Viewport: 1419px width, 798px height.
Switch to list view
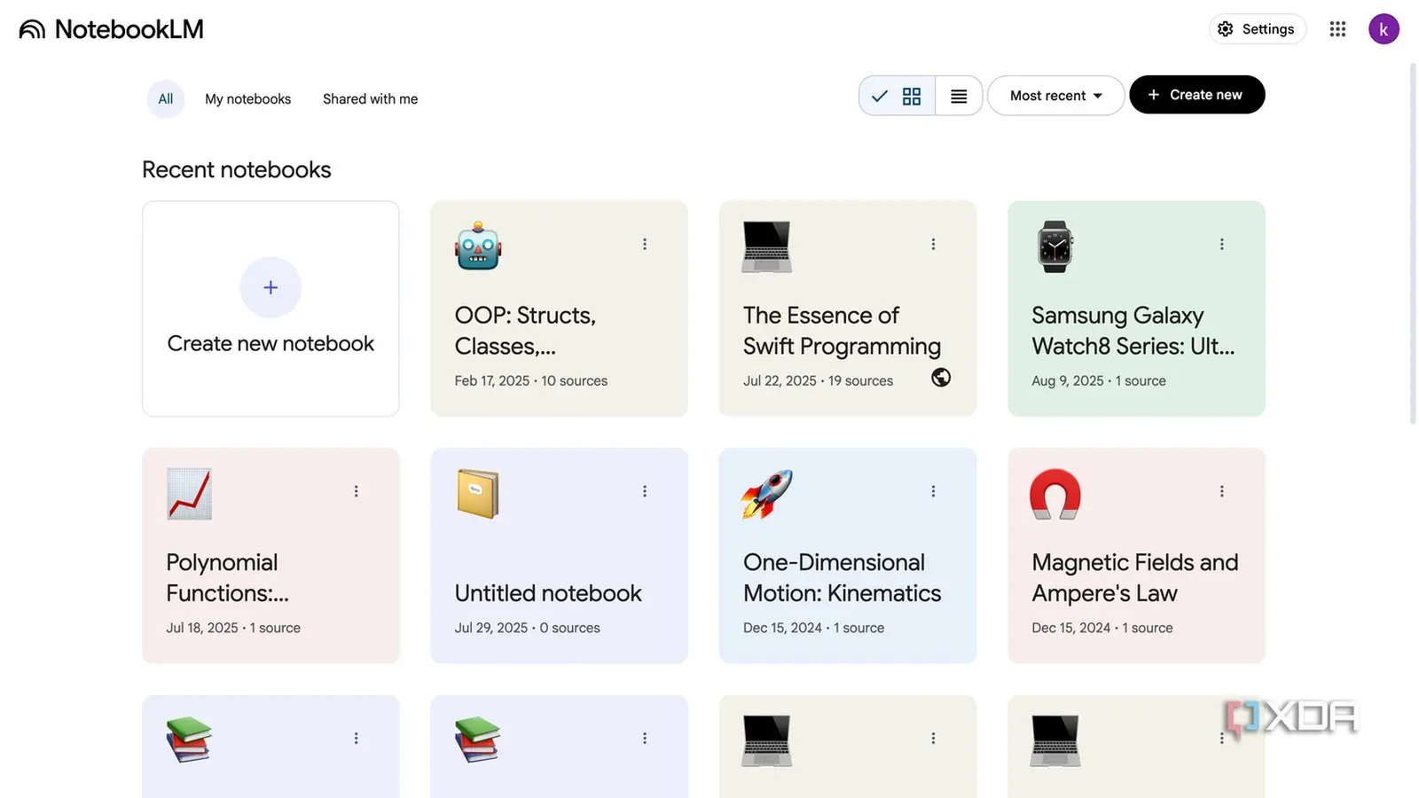(x=959, y=96)
